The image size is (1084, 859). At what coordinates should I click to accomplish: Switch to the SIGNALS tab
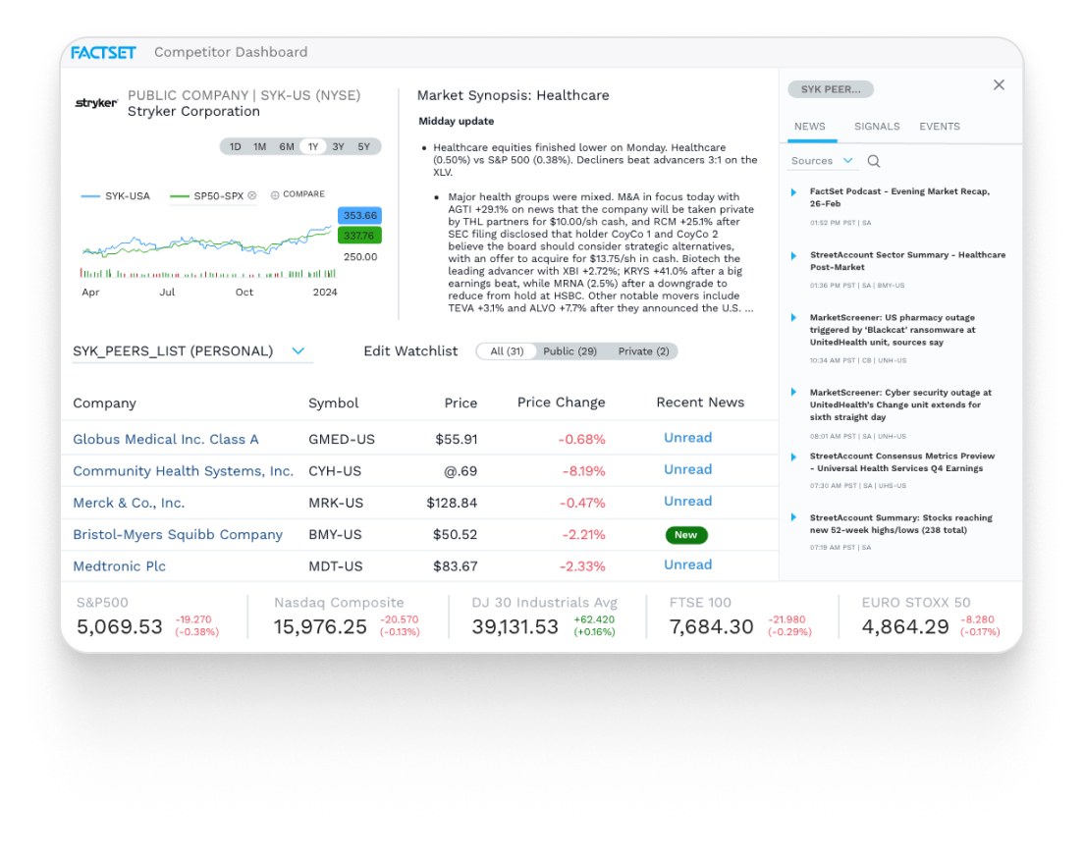[x=877, y=127]
